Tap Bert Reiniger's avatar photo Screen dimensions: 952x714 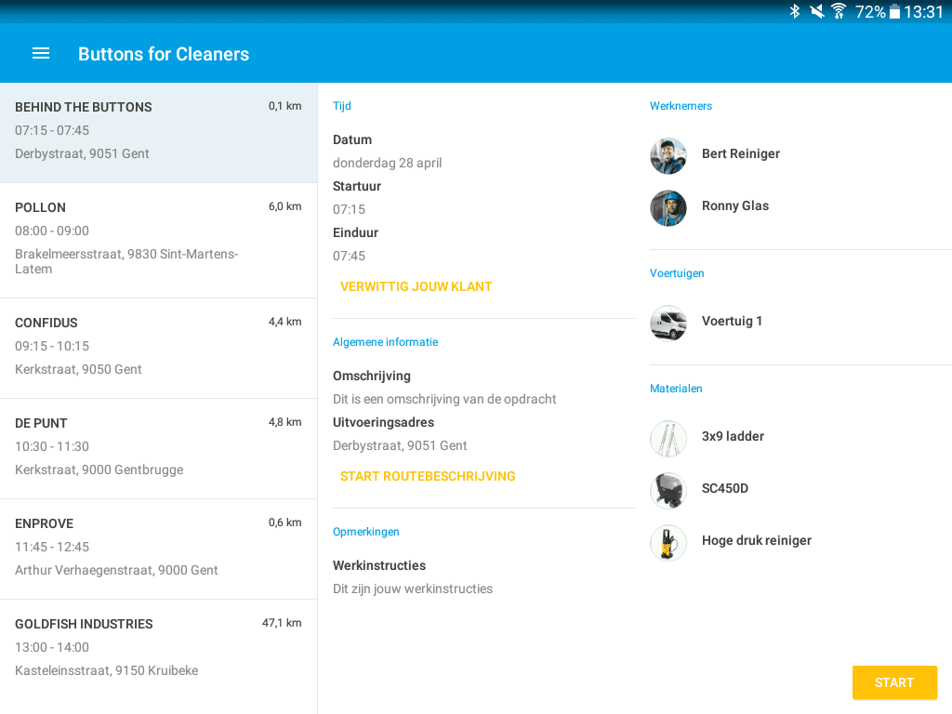tap(668, 156)
